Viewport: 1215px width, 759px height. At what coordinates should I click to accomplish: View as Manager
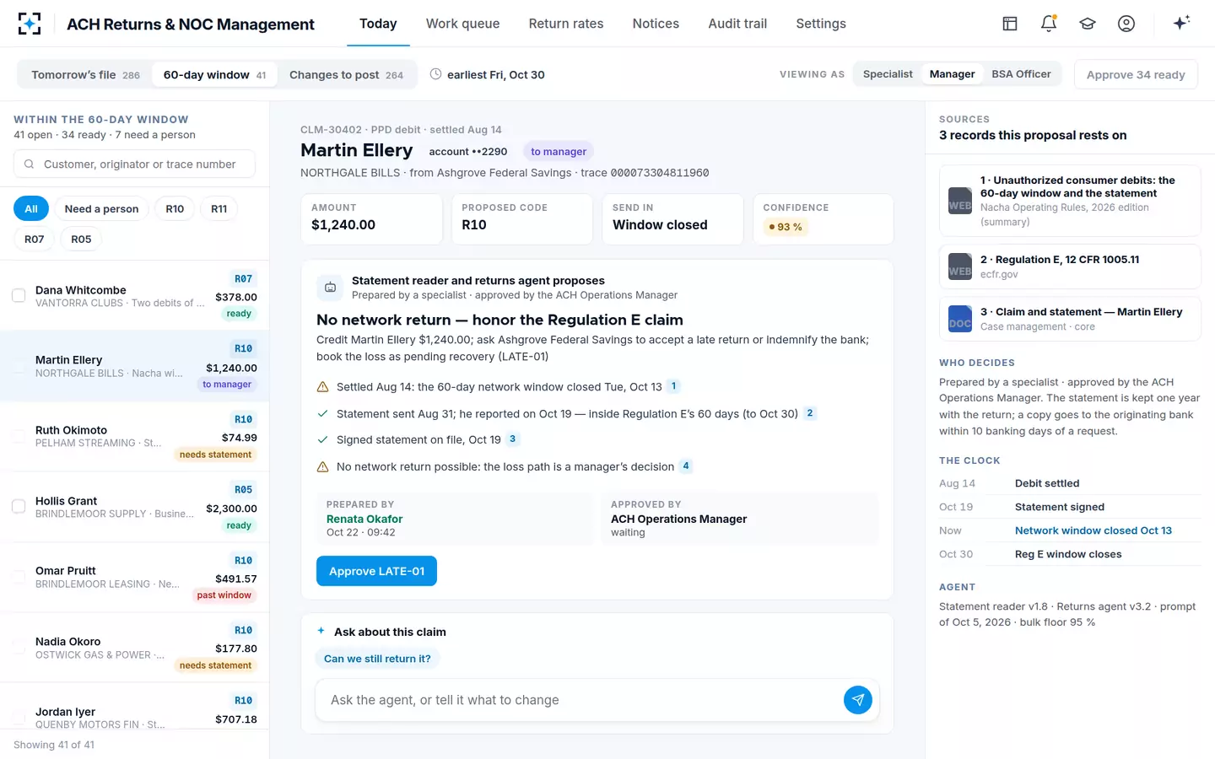coord(952,74)
